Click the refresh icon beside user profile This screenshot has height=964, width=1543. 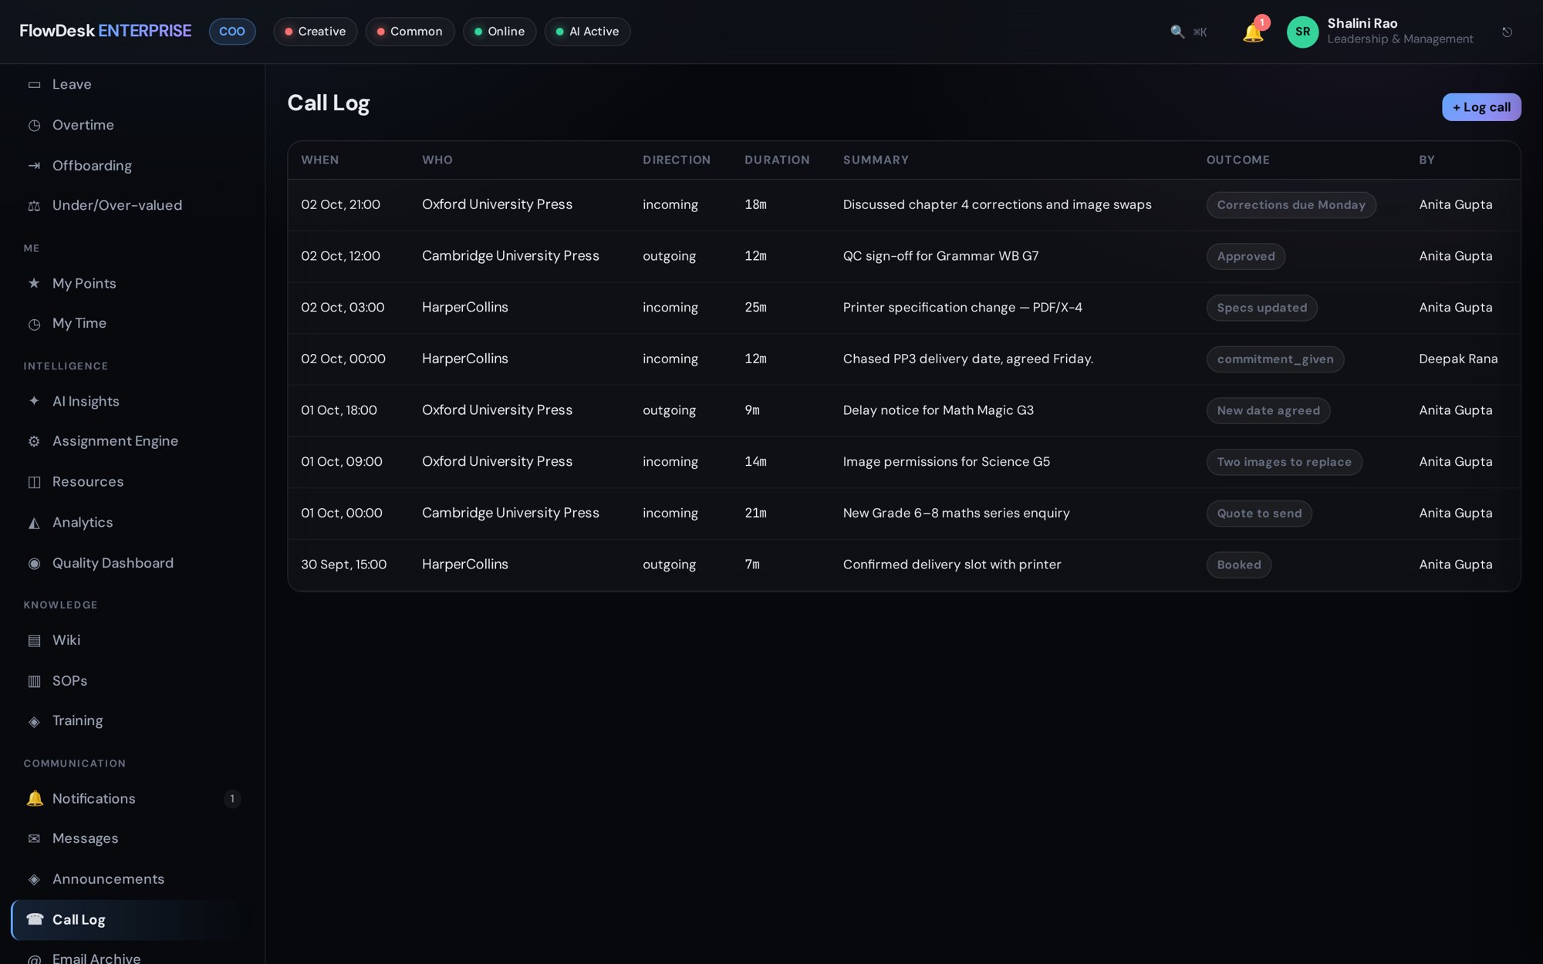click(x=1507, y=32)
